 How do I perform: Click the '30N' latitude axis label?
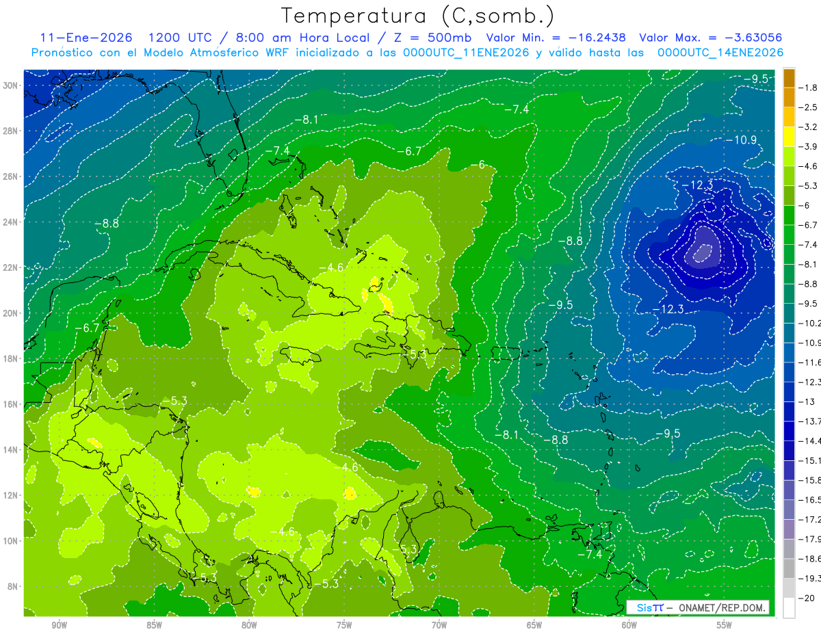coord(12,85)
